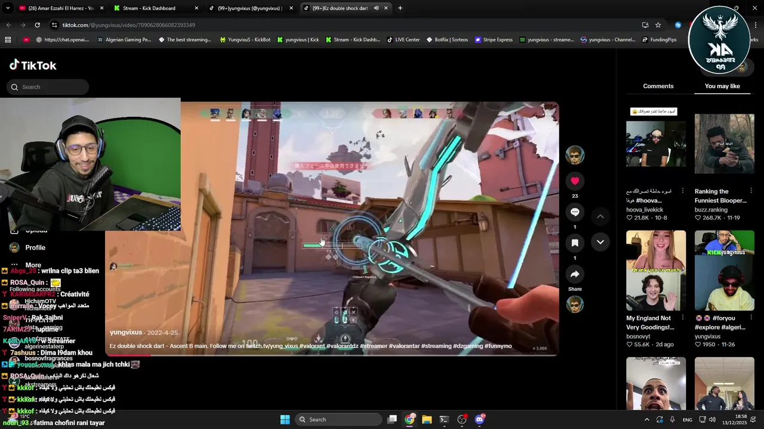This screenshot has width=764, height=429.
Task: Open the creator avatar above the like button
Action: [575, 155]
